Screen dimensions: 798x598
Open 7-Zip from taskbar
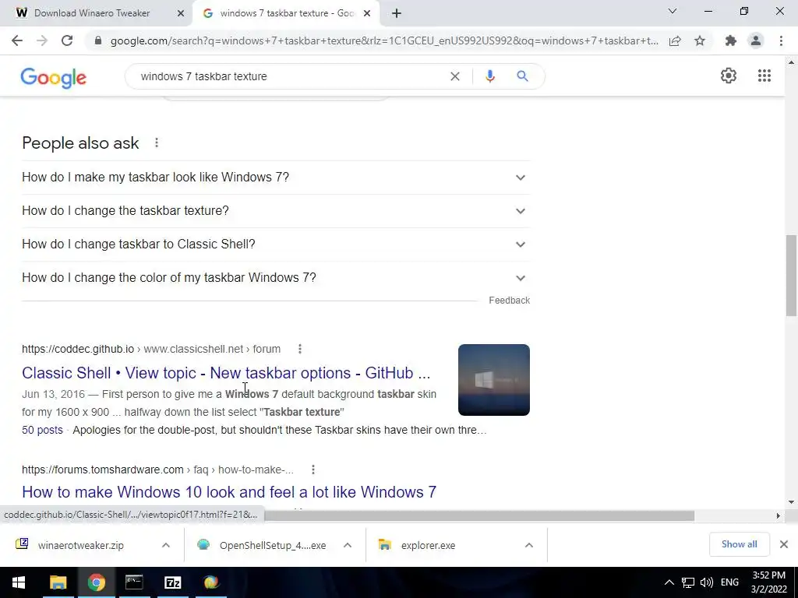coord(172,582)
